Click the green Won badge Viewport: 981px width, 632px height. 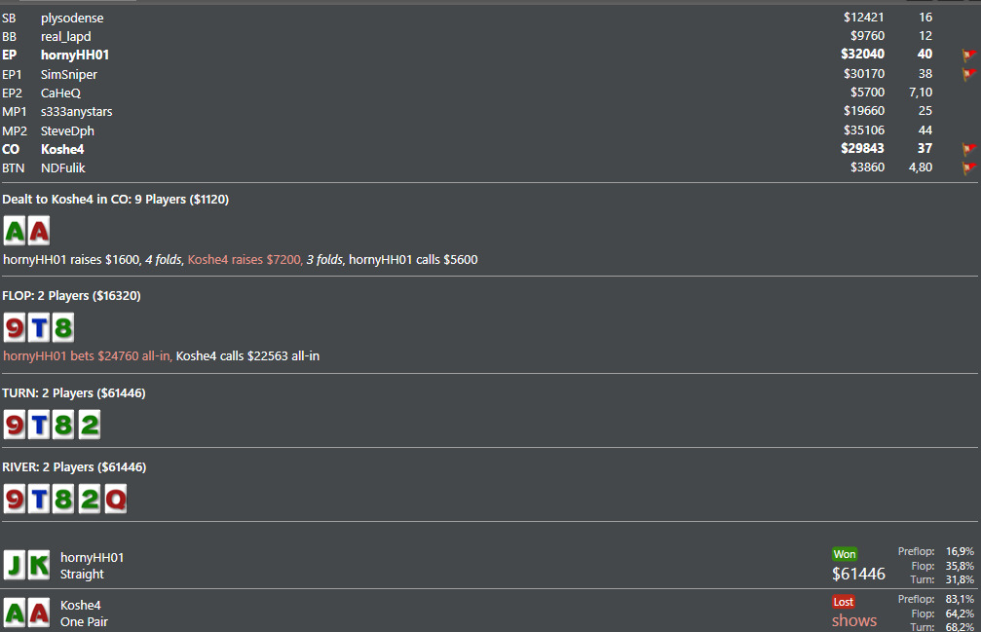[x=844, y=554]
